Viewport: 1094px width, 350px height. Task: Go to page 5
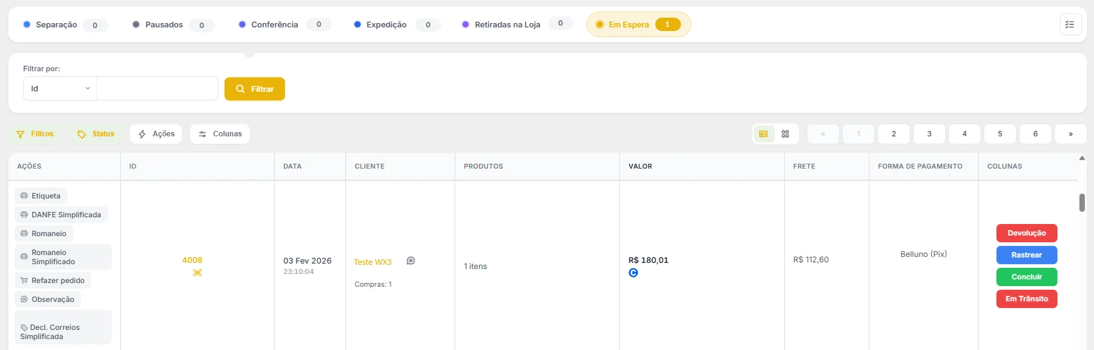[1000, 134]
